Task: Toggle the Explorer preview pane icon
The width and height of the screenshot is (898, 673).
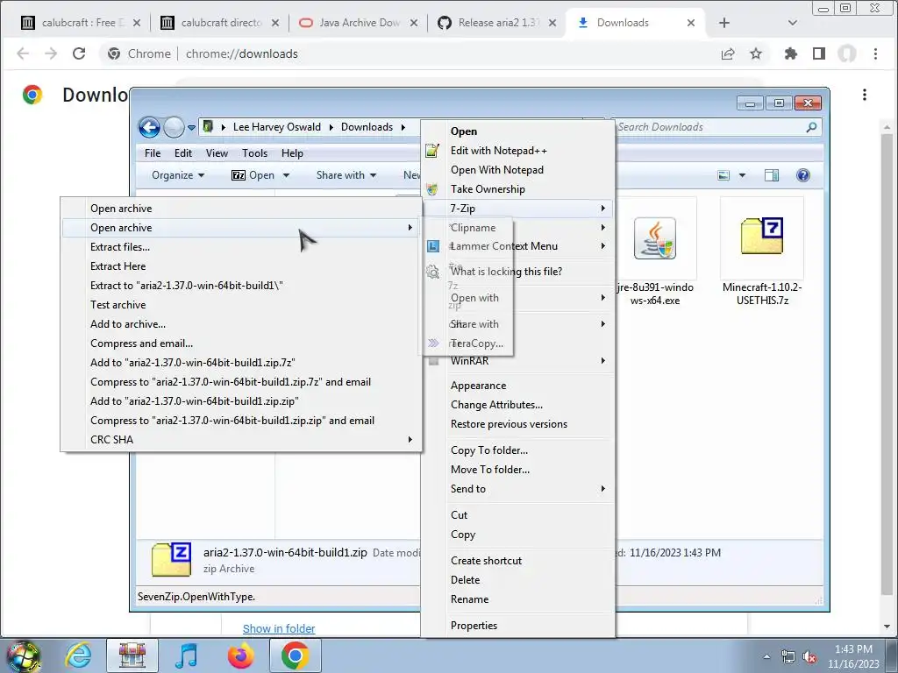Action: click(x=772, y=175)
